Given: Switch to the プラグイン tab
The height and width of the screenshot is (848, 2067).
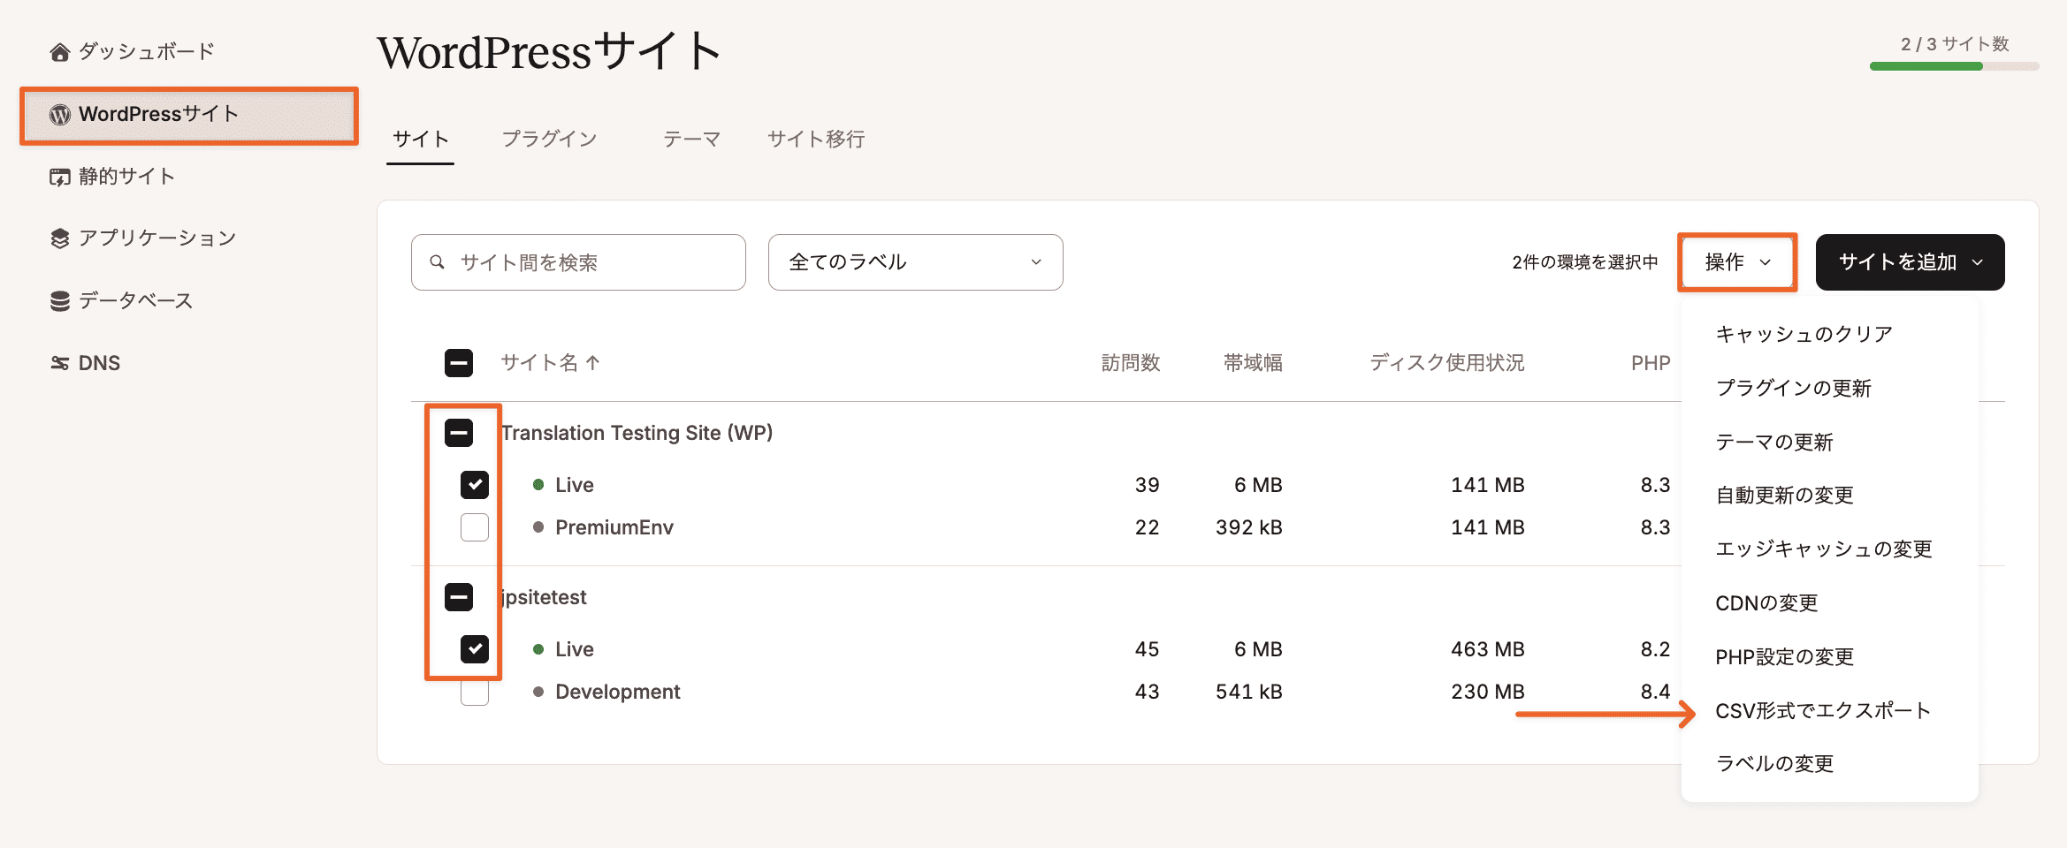Looking at the screenshot, I should (x=550, y=140).
